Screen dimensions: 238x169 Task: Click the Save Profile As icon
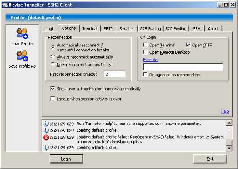22,56
